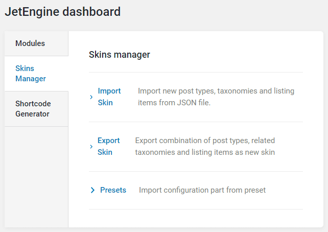
Task: Open the Modules tab
Action: [x=36, y=43]
